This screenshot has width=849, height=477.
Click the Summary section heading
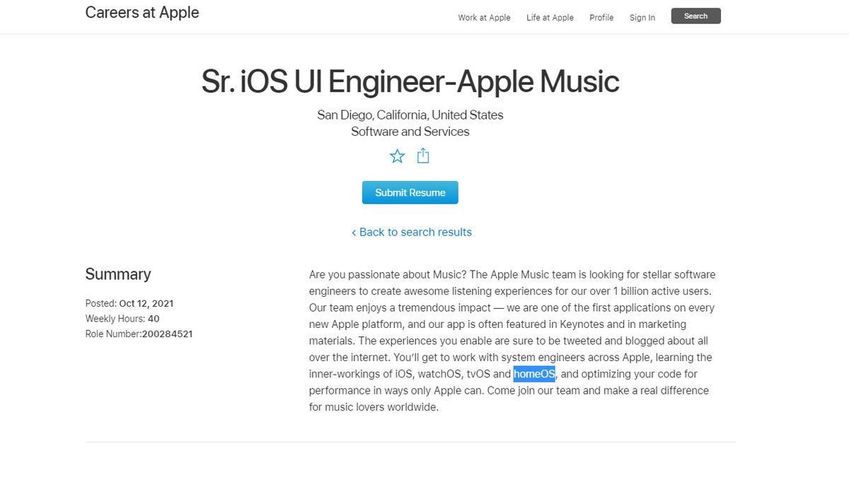tap(117, 274)
